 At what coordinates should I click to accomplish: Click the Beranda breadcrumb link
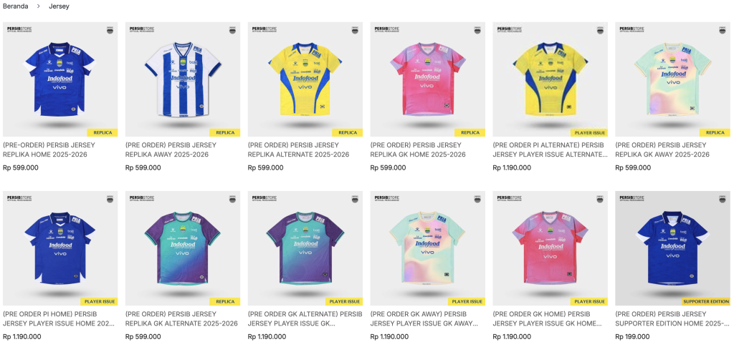[x=16, y=6]
